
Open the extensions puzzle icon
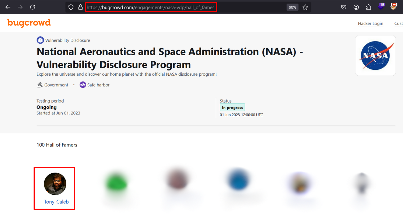[x=369, y=7]
